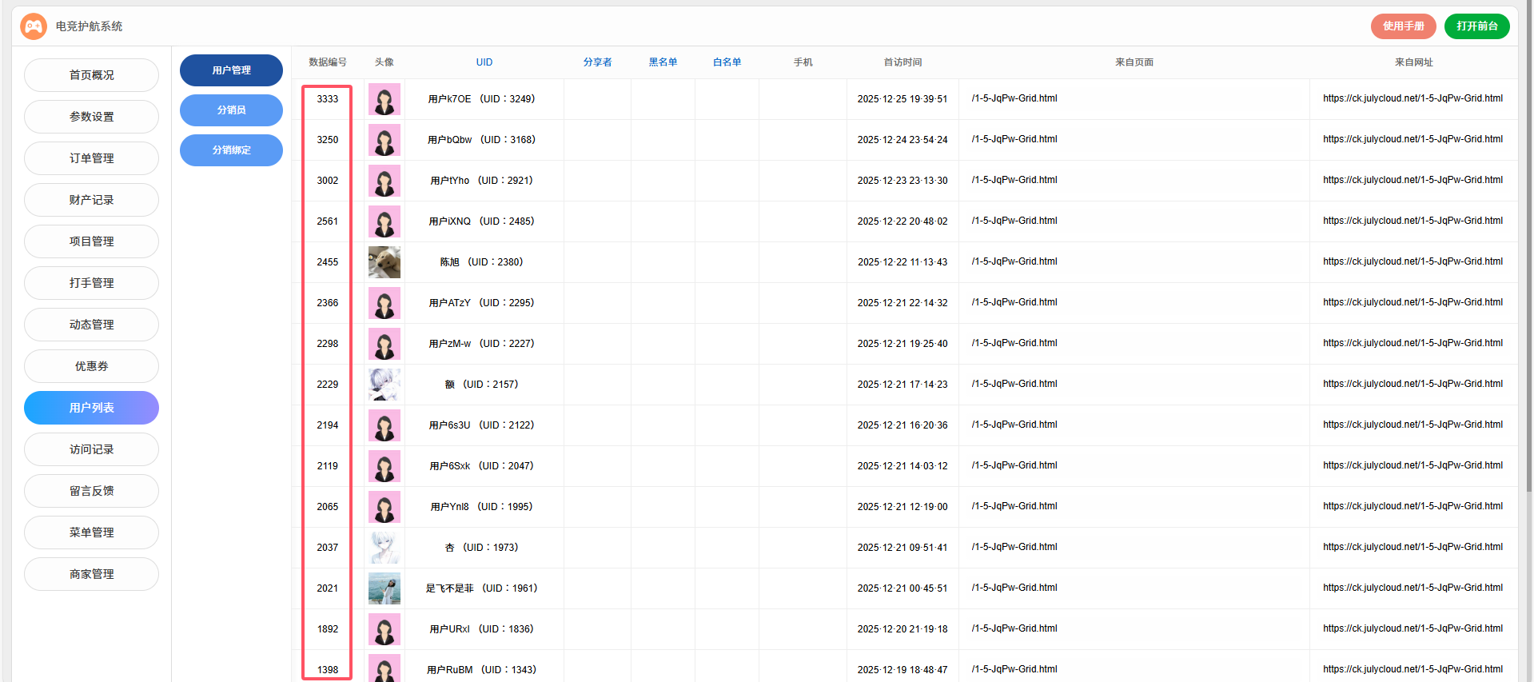The width and height of the screenshot is (1534, 682).
Task: Click the 黑名单 column header
Action: 663,62
